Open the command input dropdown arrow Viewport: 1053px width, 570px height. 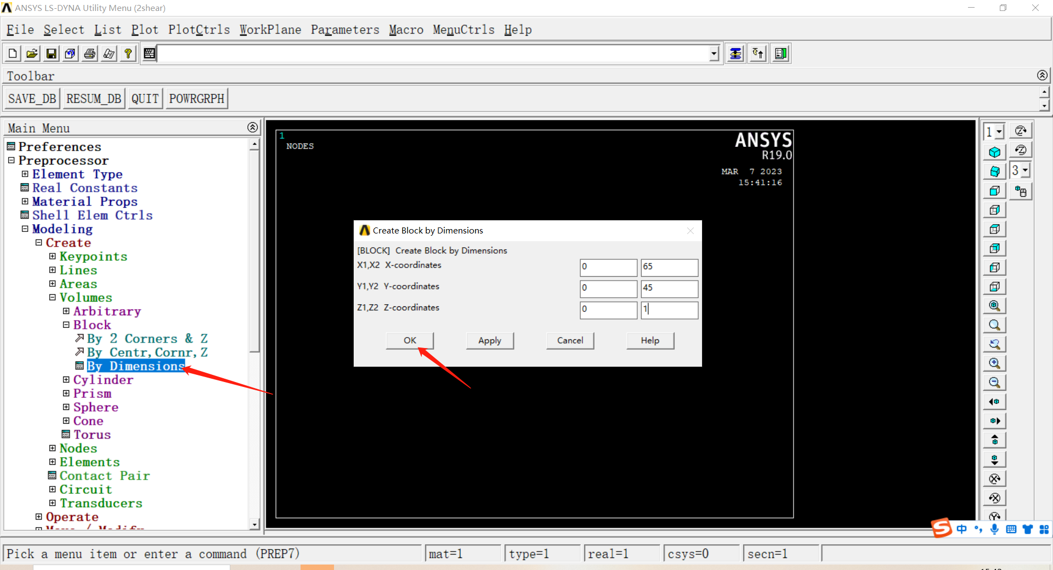point(714,54)
